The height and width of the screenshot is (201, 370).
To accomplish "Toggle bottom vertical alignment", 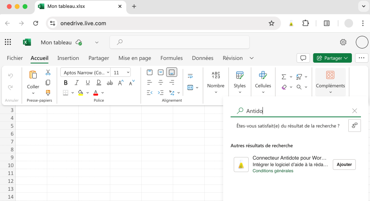I will [x=172, y=73].
